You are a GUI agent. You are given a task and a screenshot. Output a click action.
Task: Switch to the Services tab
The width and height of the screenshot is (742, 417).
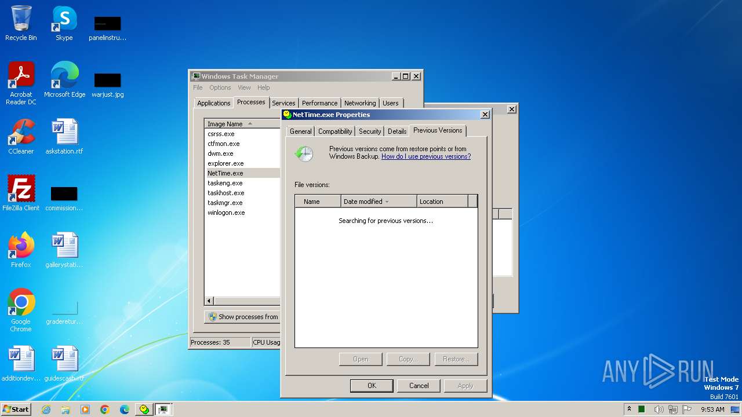(x=283, y=103)
